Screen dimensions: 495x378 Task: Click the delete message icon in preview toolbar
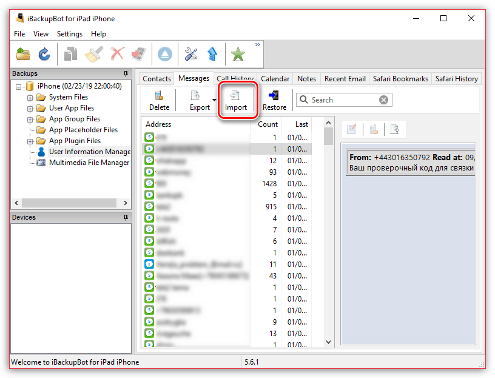[x=374, y=129]
